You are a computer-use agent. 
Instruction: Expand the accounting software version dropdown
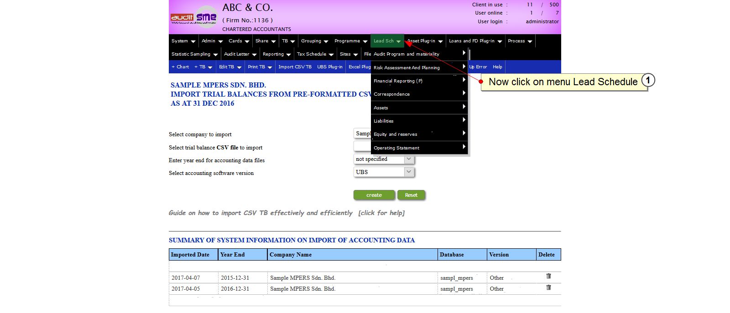pos(409,172)
